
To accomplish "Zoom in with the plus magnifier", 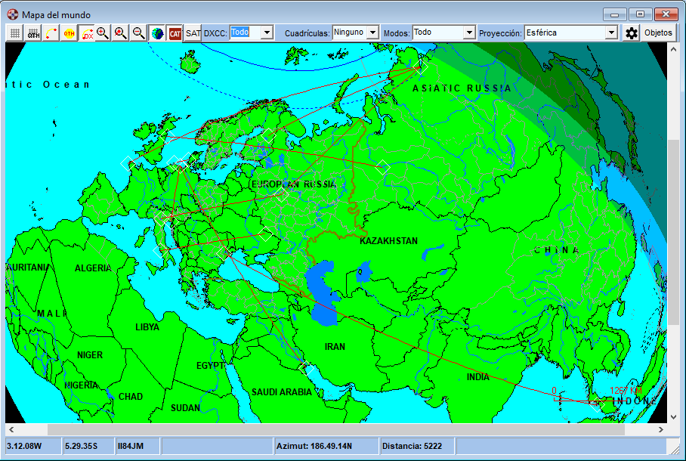I will [103, 33].
